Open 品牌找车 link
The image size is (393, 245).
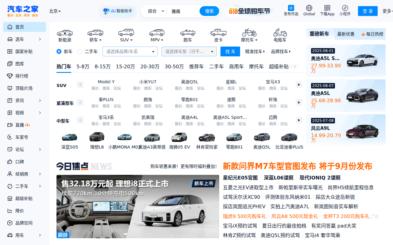tap(281, 51)
